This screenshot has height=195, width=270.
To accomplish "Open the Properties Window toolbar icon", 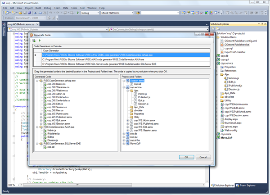I will tap(188, 13).
